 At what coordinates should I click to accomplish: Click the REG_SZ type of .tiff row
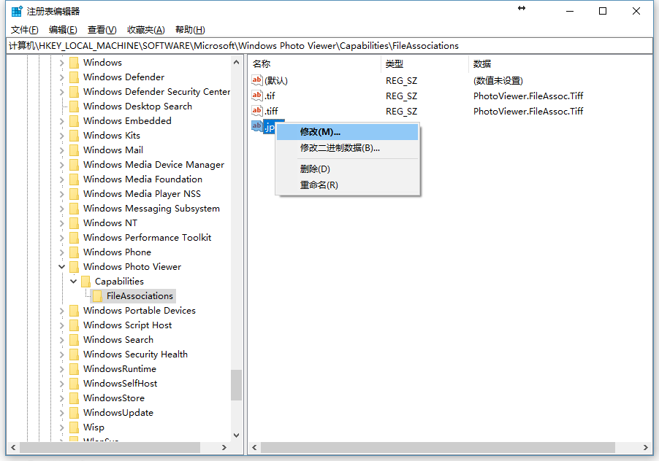(401, 111)
